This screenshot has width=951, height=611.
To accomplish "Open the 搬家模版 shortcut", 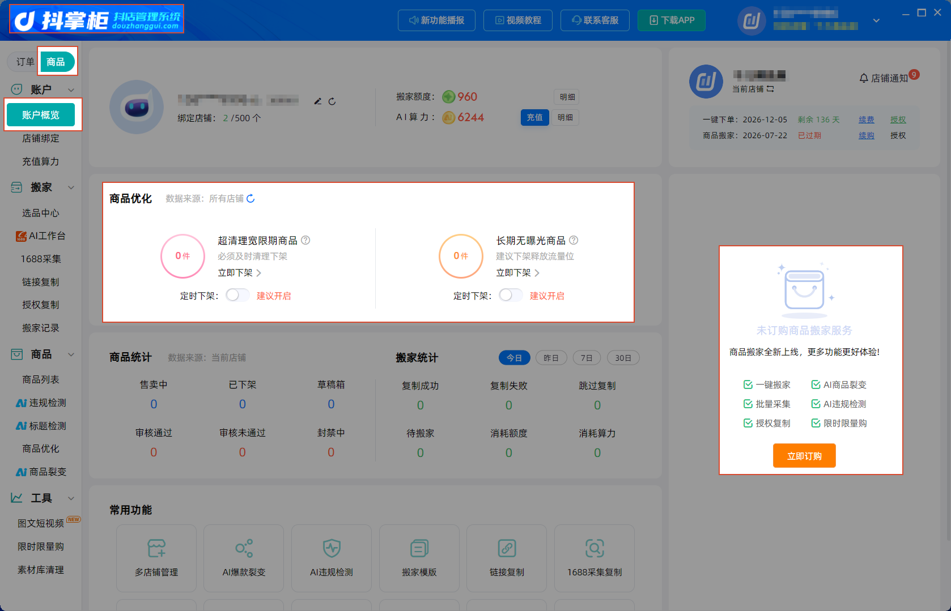I will 419,558.
